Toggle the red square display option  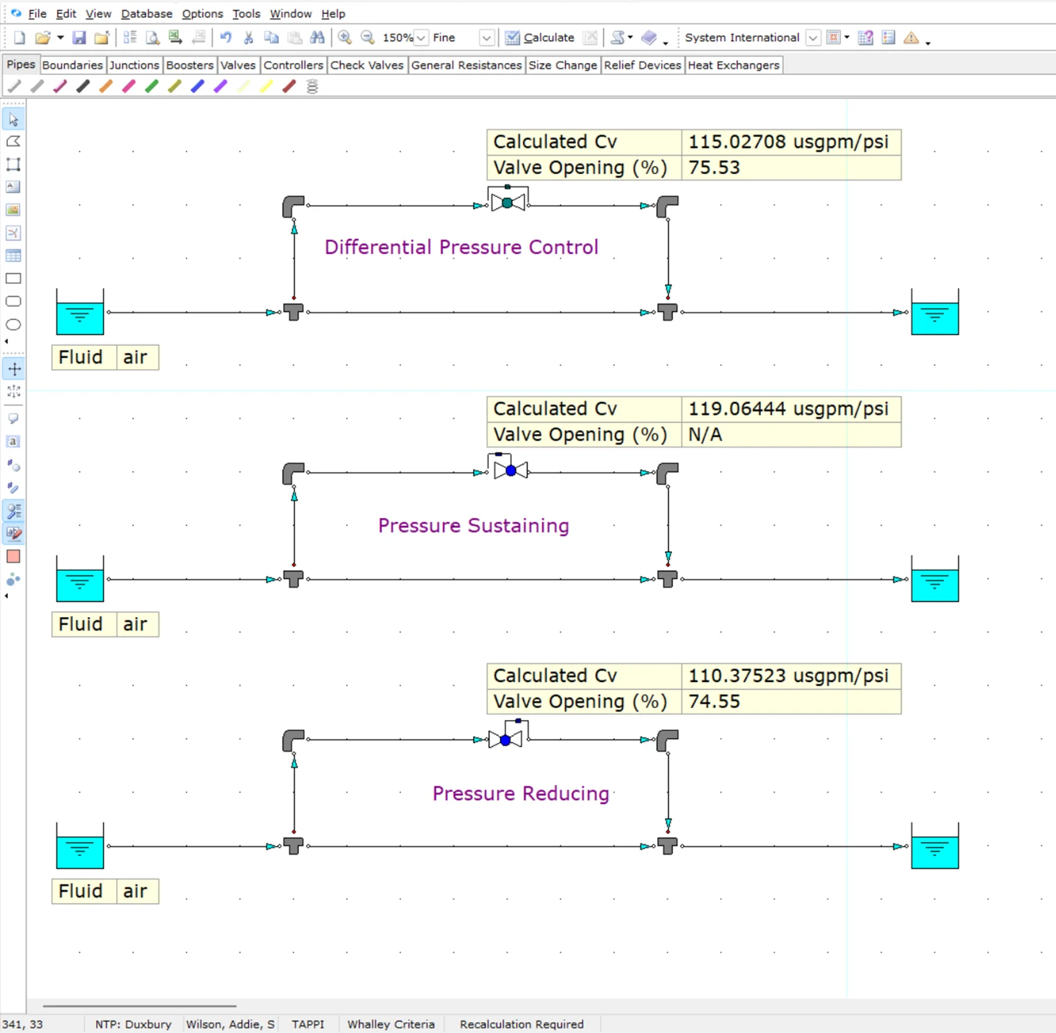(x=13, y=557)
